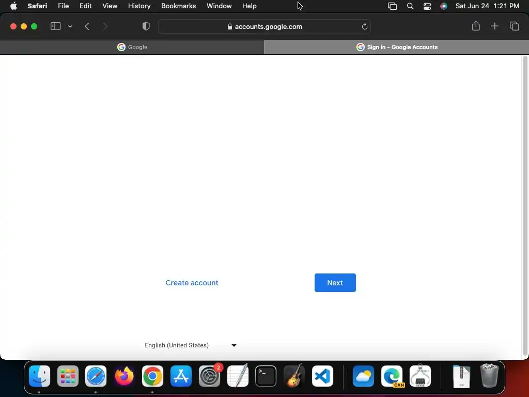The image size is (529, 397).
Task: Click the date and time in menu bar
Action: (x=487, y=6)
